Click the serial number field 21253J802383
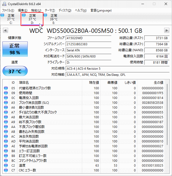172x176 pixels. click(x=89, y=44)
